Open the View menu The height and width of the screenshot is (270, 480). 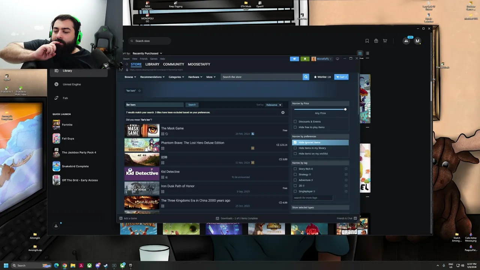(x=135, y=59)
